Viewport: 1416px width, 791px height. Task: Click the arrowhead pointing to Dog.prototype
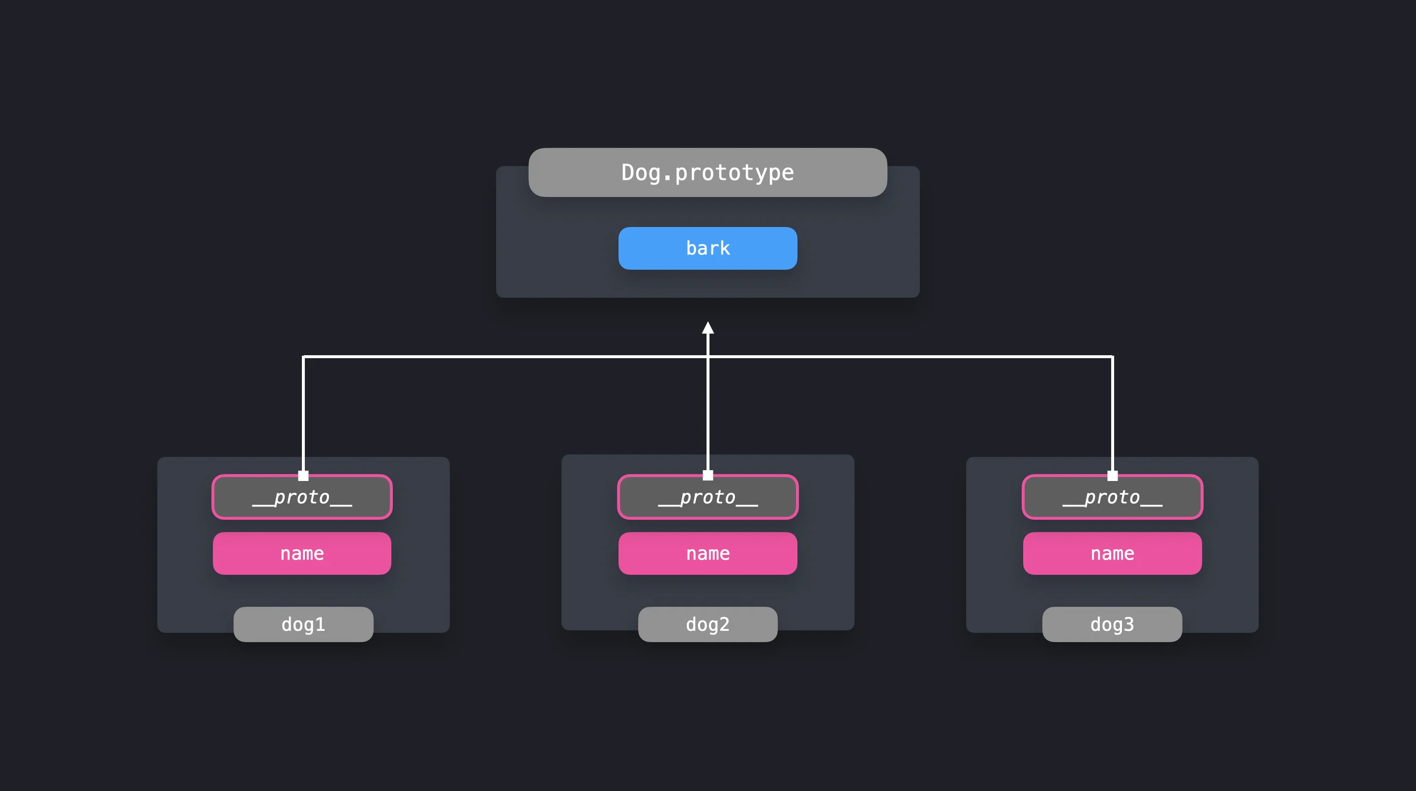(x=708, y=329)
